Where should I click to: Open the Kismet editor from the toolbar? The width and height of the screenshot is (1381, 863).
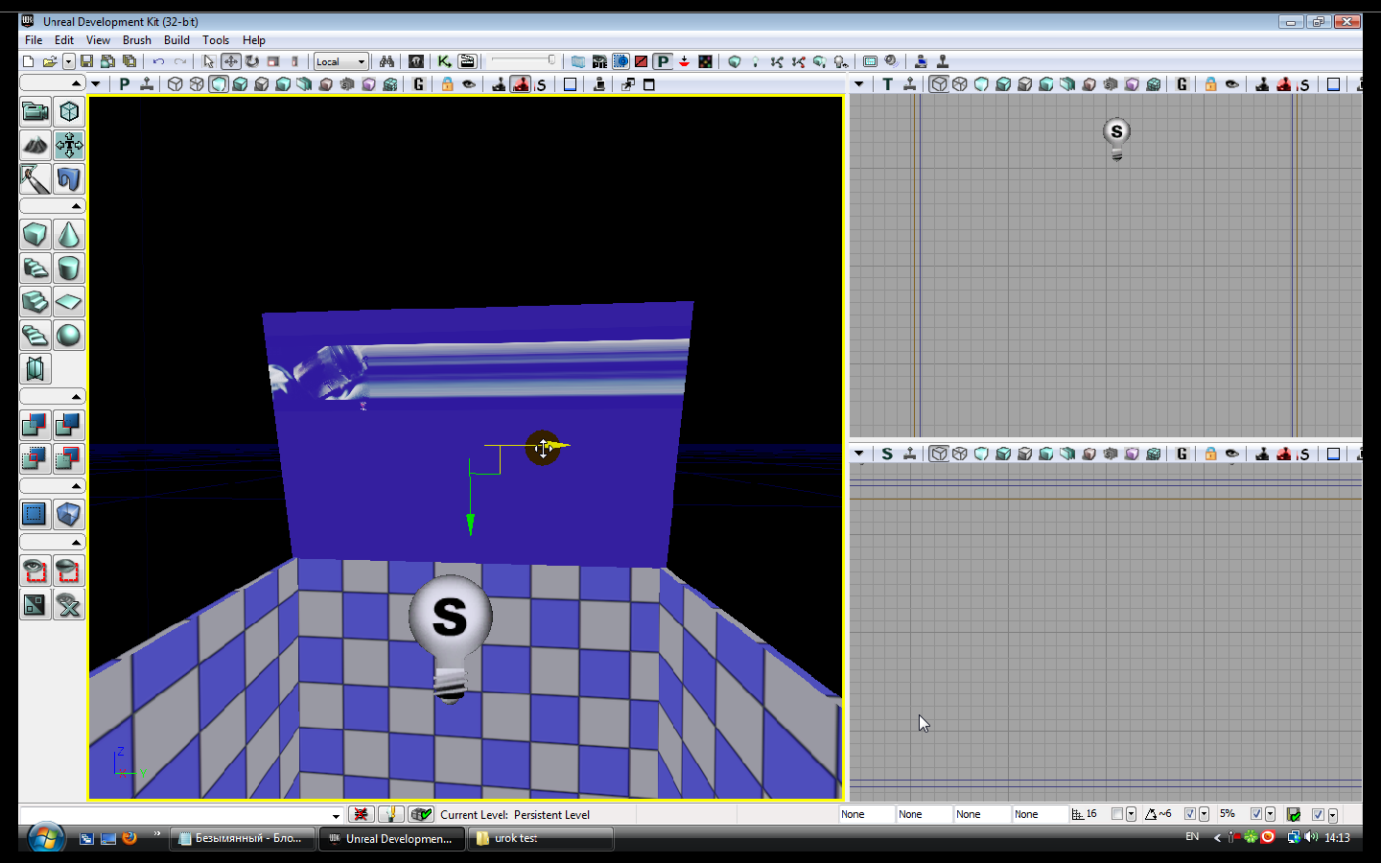point(444,61)
